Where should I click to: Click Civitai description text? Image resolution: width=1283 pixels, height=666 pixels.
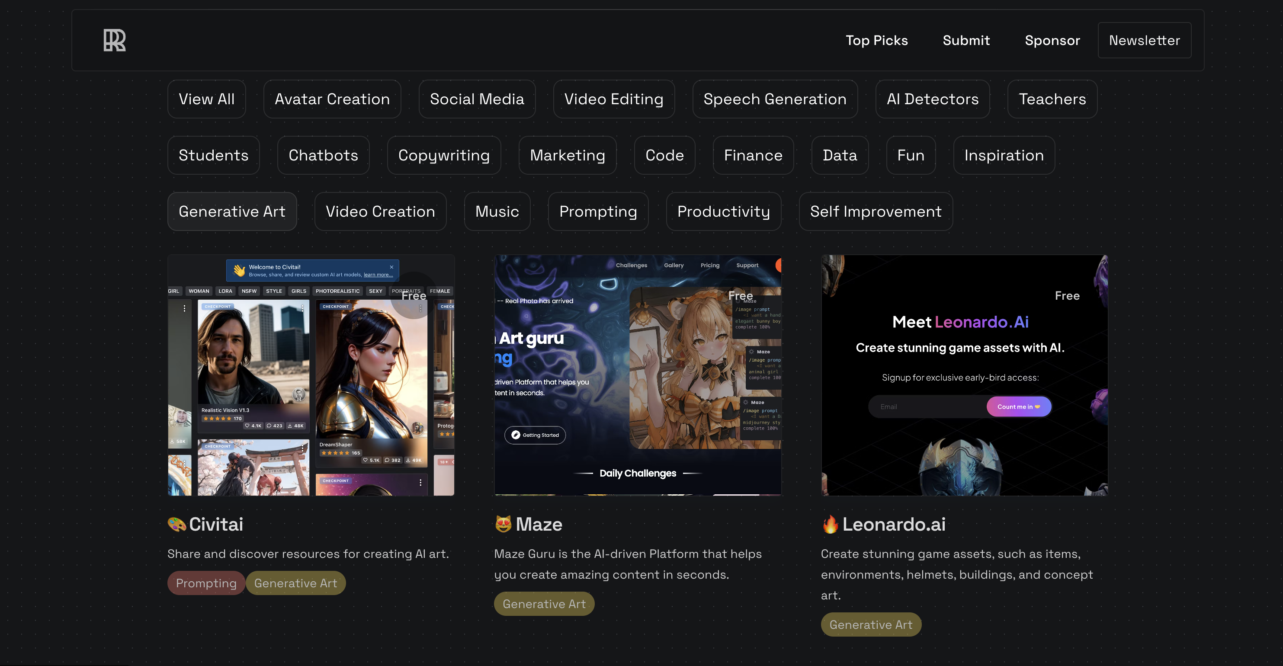[308, 554]
